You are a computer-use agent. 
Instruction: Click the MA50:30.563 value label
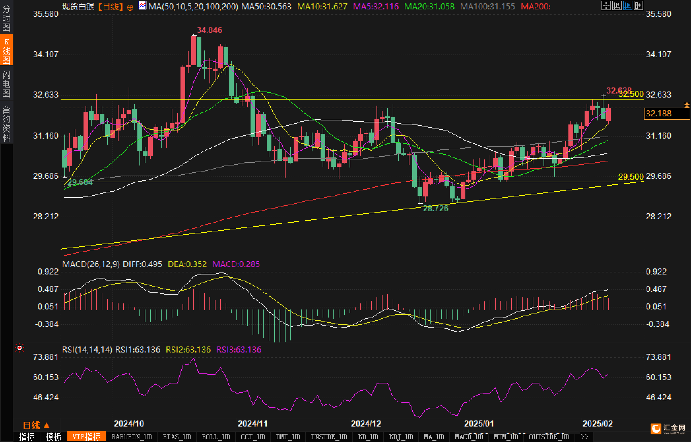tap(266, 6)
